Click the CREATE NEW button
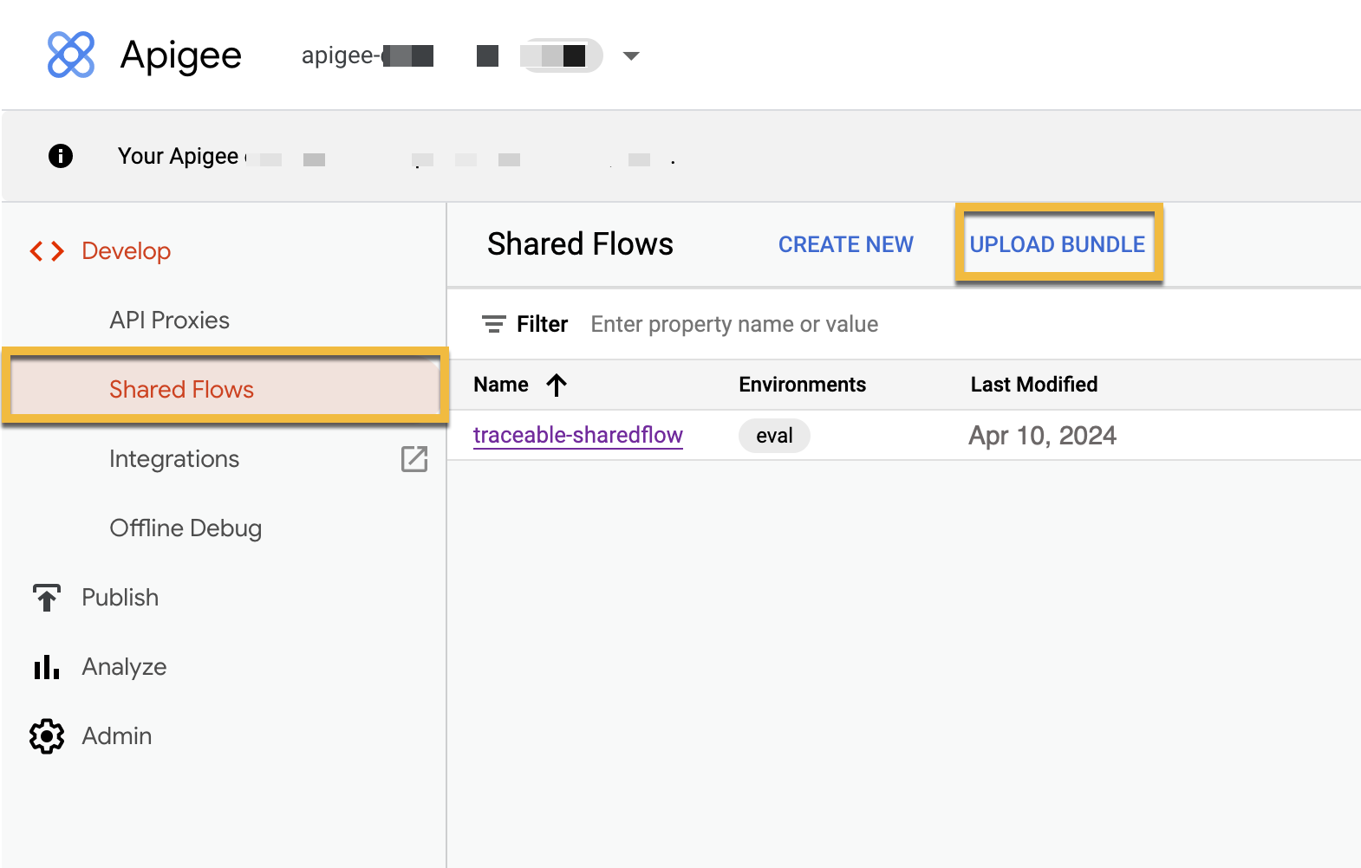This screenshot has height=868, width=1361. coord(846,245)
